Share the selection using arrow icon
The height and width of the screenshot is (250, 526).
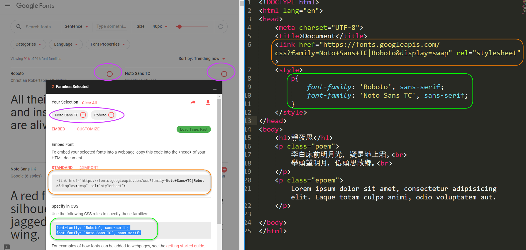[x=193, y=102]
